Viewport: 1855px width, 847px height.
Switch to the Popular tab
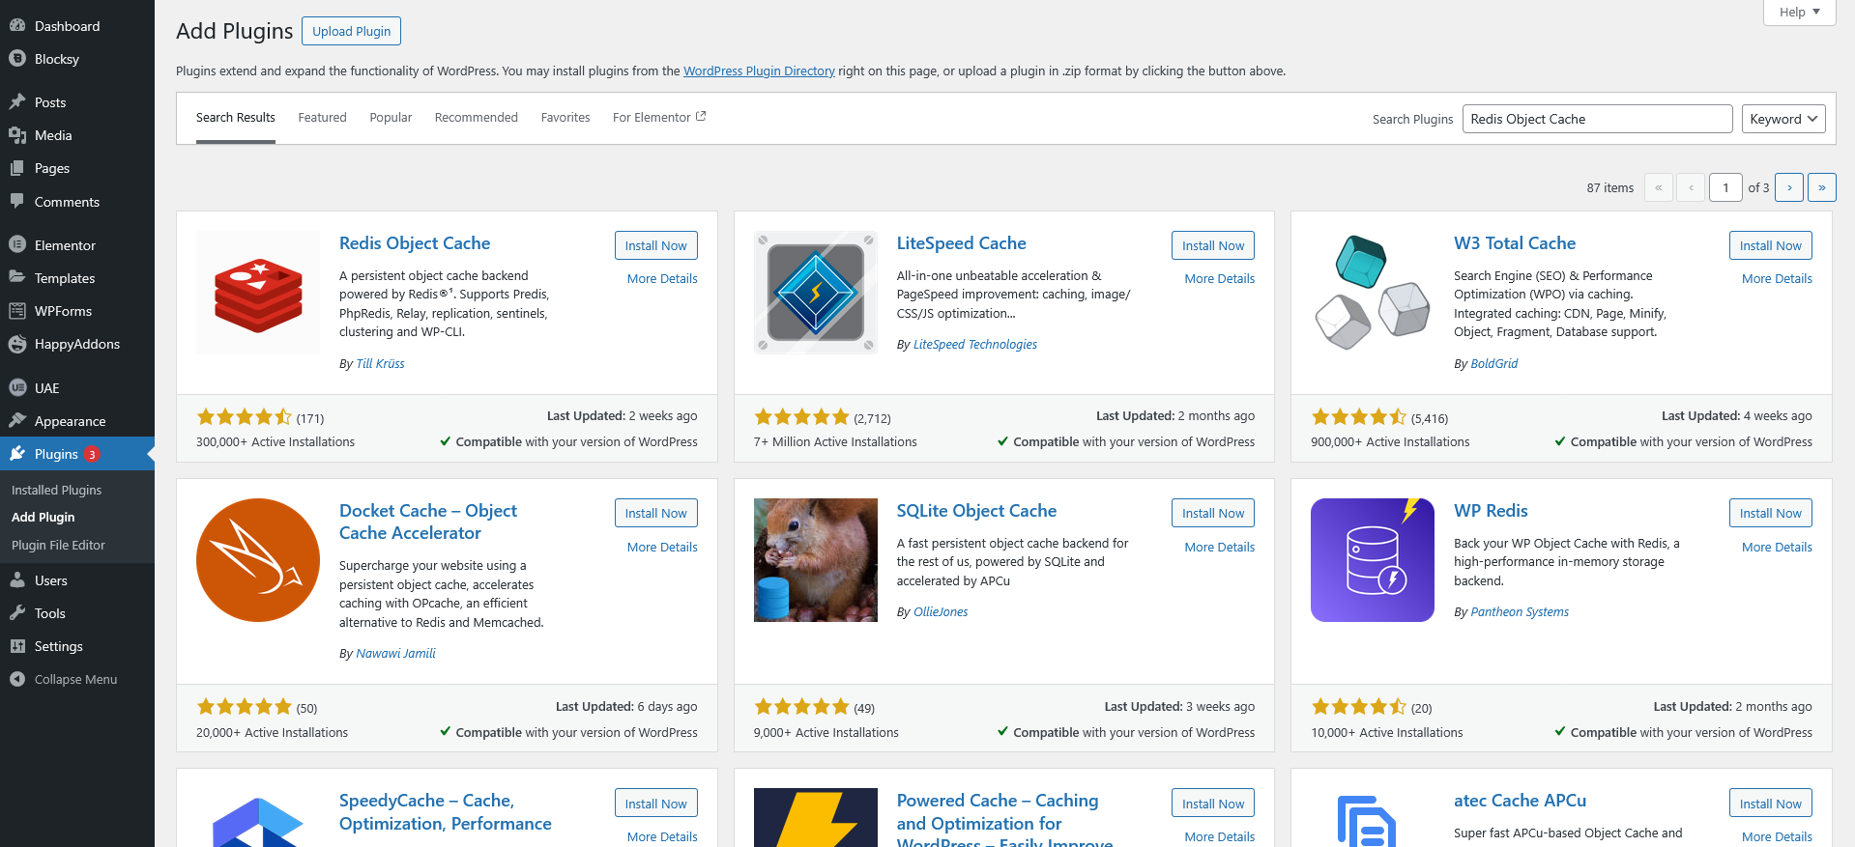tap(391, 118)
